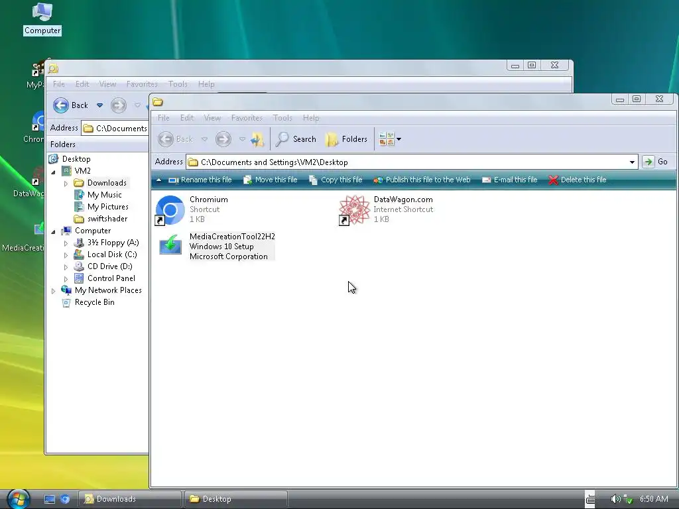Open Forward history dropdown in Desktop window
679x509 pixels.
pos(242,139)
